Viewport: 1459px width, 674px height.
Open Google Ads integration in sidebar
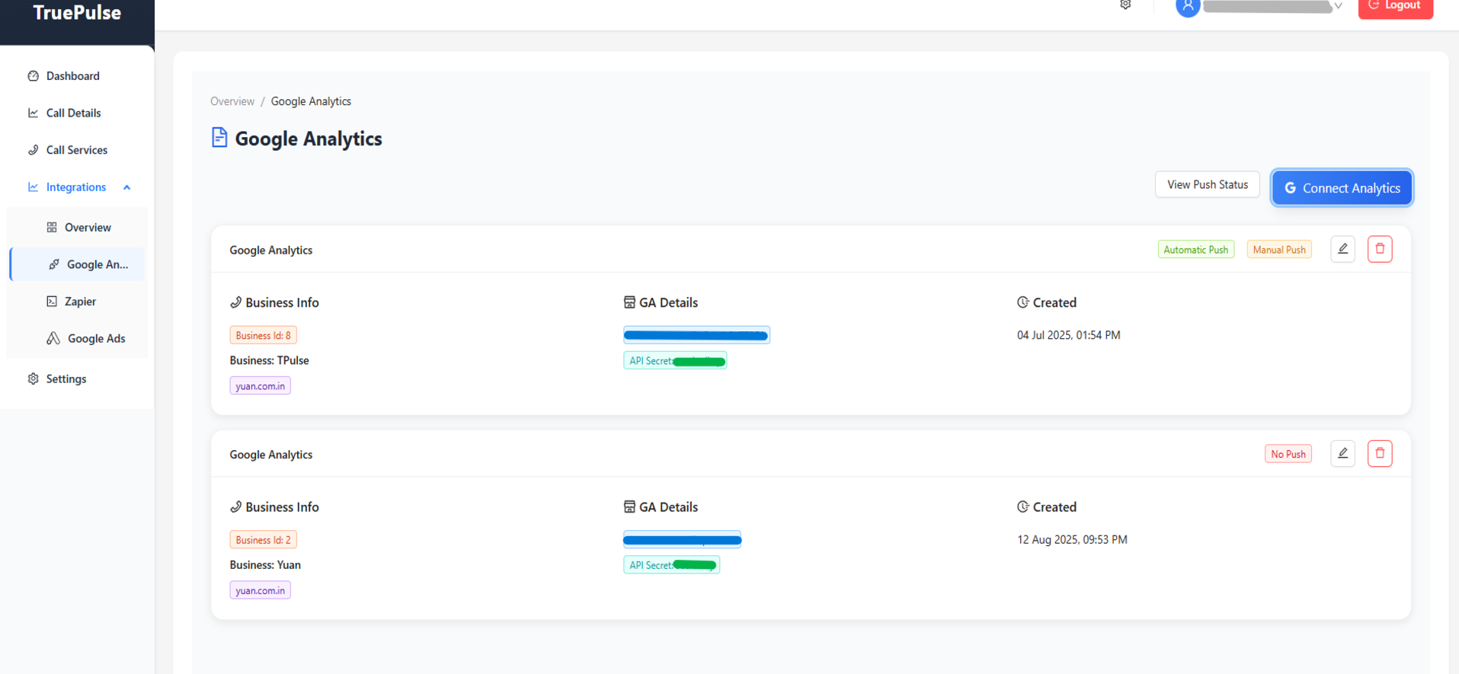tap(95, 339)
